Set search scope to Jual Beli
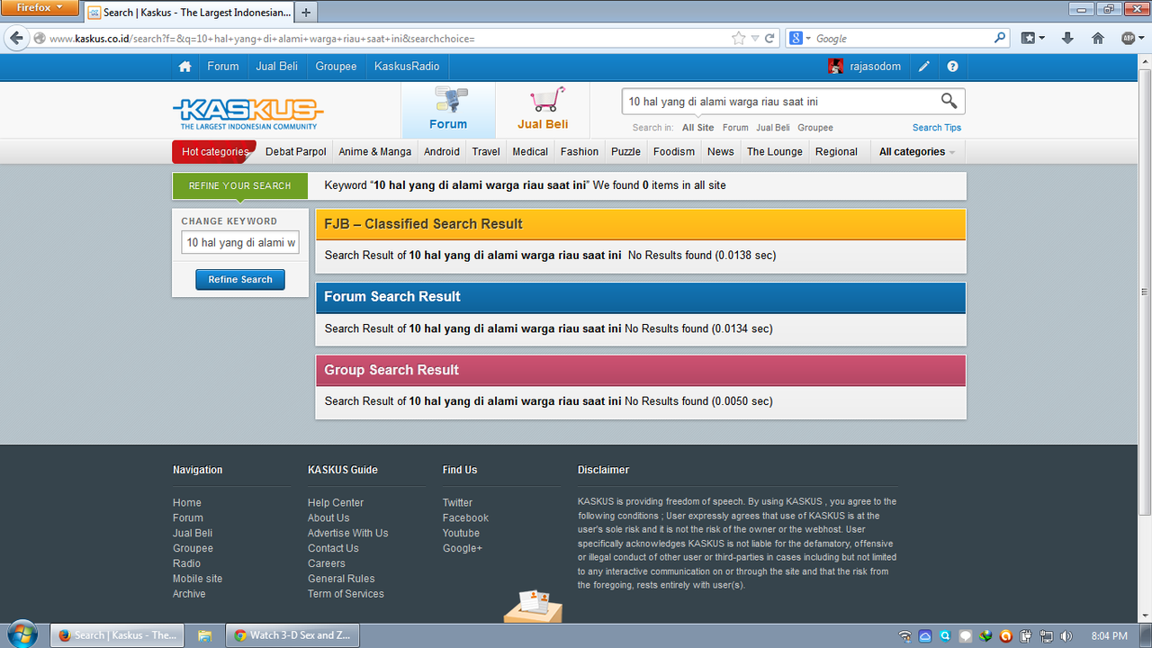Image resolution: width=1152 pixels, height=648 pixels. 773,128
